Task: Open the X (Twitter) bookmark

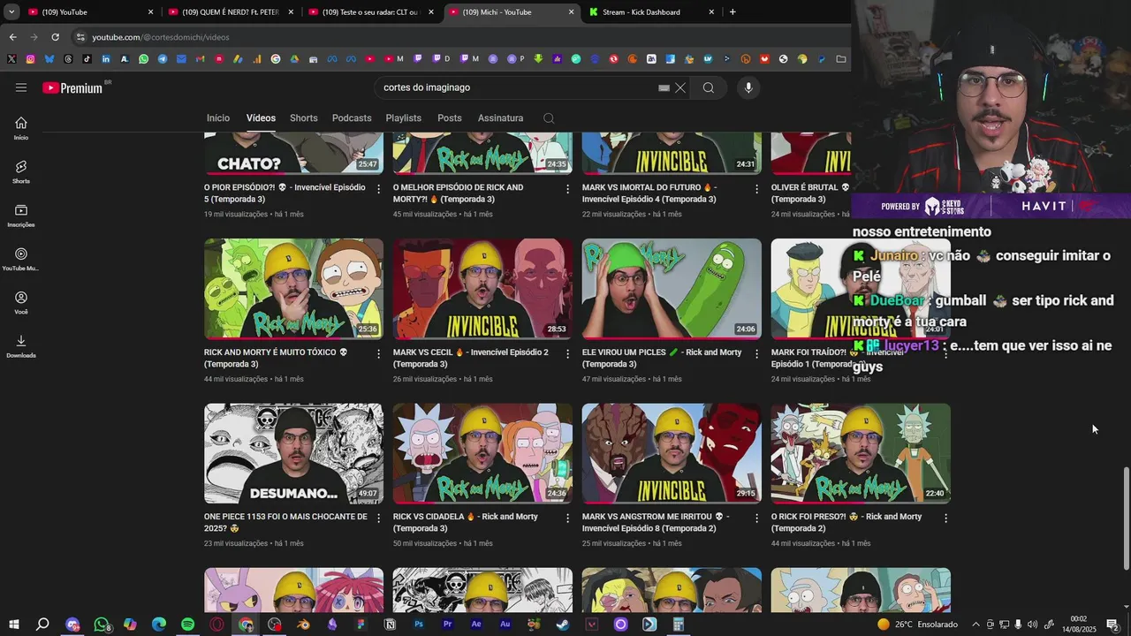Action: coord(11,59)
